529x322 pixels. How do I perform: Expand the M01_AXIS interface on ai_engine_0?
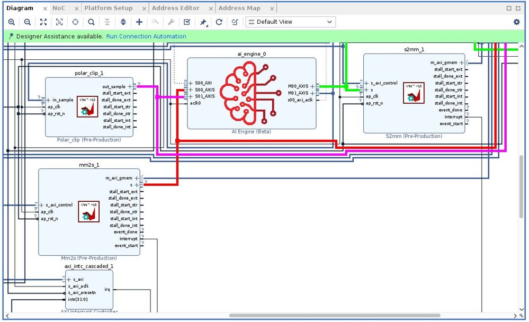pyautogui.click(x=312, y=93)
